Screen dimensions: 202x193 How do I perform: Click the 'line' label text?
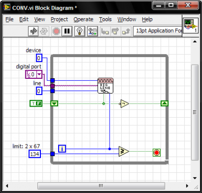pyautogui.click(x=37, y=83)
